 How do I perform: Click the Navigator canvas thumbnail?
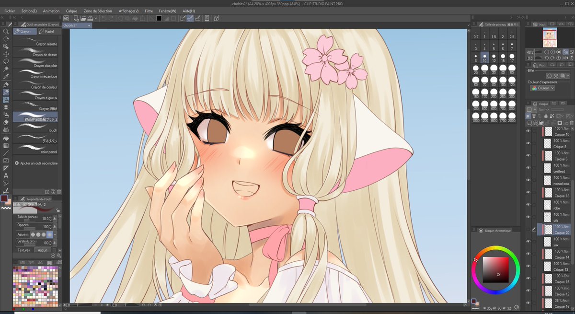[x=550, y=37]
